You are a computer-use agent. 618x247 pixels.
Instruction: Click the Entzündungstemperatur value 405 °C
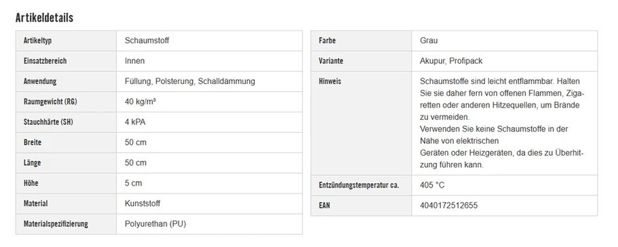point(432,185)
